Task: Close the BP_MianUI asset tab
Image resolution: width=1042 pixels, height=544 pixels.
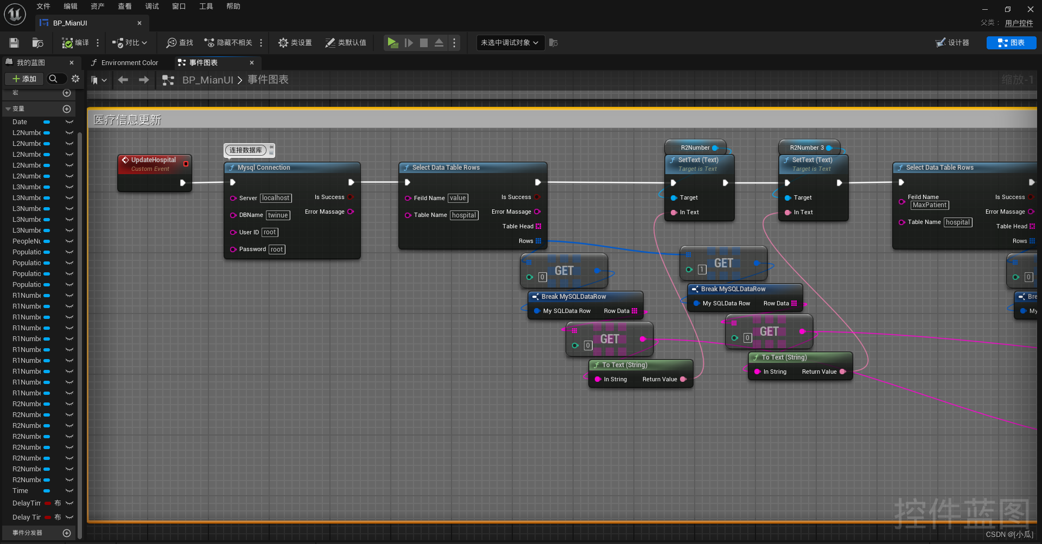Action: (139, 23)
